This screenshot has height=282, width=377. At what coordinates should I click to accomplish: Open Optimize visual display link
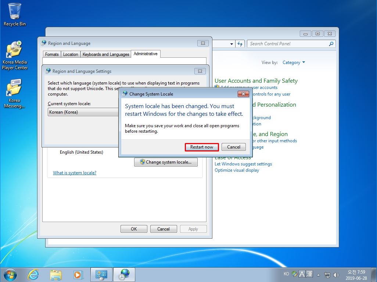pyautogui.click(x=237, y=170)
